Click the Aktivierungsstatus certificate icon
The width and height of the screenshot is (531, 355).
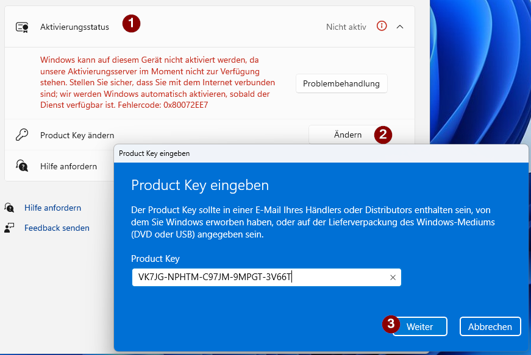click(22, 27)
